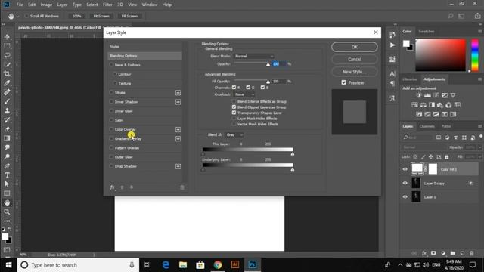Select the Pen tool
The height and width of the screenshot is (272, 484).
[x=7, y=166]
